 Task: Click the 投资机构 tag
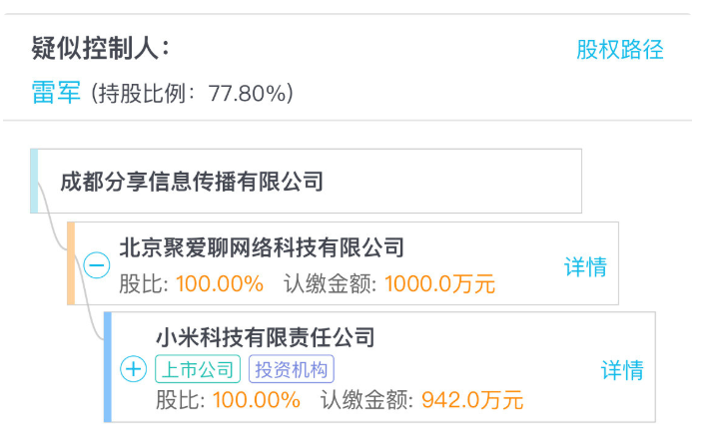[x=291, y=369]
